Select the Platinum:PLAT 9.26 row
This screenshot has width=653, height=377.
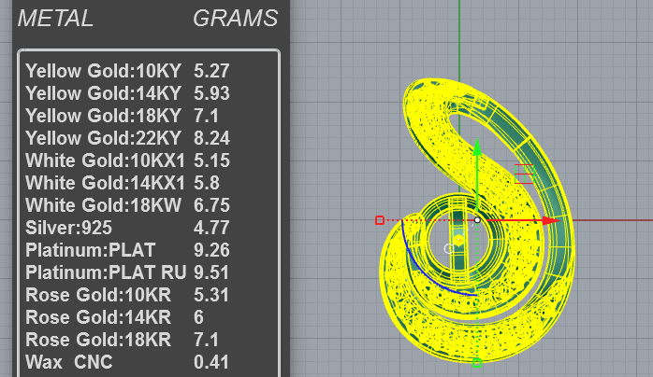[x=127, y=250]
